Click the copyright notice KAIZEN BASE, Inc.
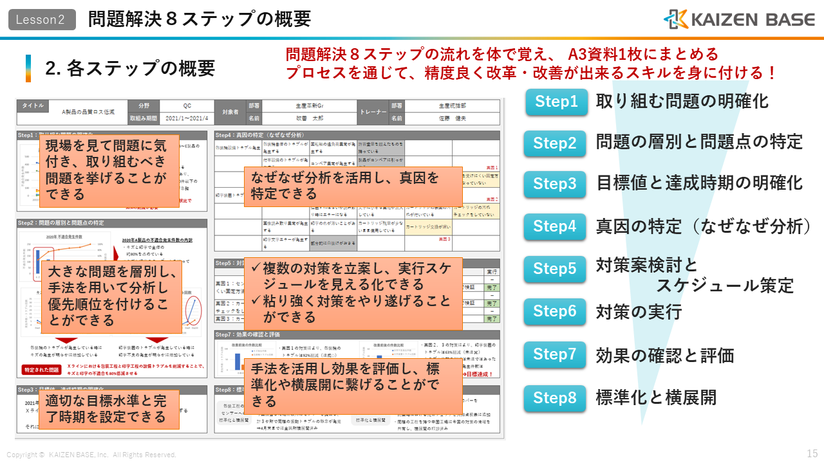The height and width of the screenshot is (463, 824). click(91, 455)
